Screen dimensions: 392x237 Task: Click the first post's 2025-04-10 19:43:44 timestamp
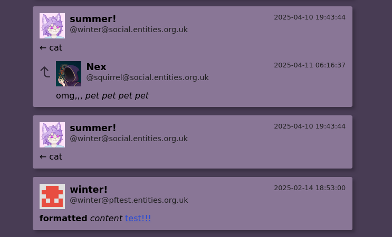pos(310,17)
